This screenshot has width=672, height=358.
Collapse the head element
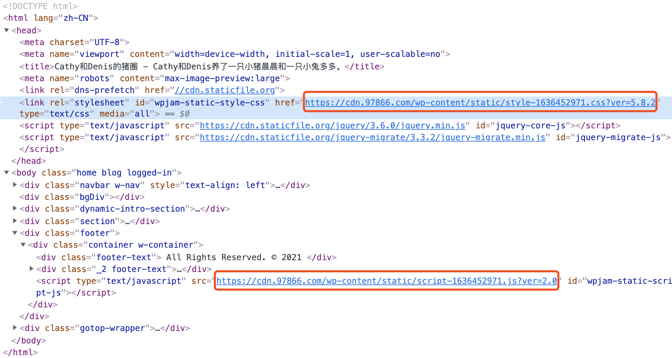[x=6, y=30]
